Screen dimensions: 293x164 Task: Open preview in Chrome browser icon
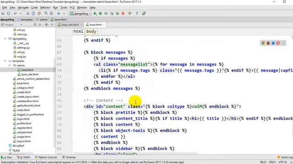263,43
